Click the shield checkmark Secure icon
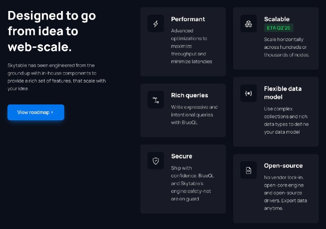Viewport: 326px width, 229px height. coord(156,161)
